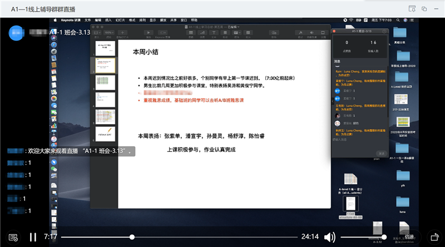
Task: Open the 插入 menu in Keynote menu bar
Action: [108, 20]
